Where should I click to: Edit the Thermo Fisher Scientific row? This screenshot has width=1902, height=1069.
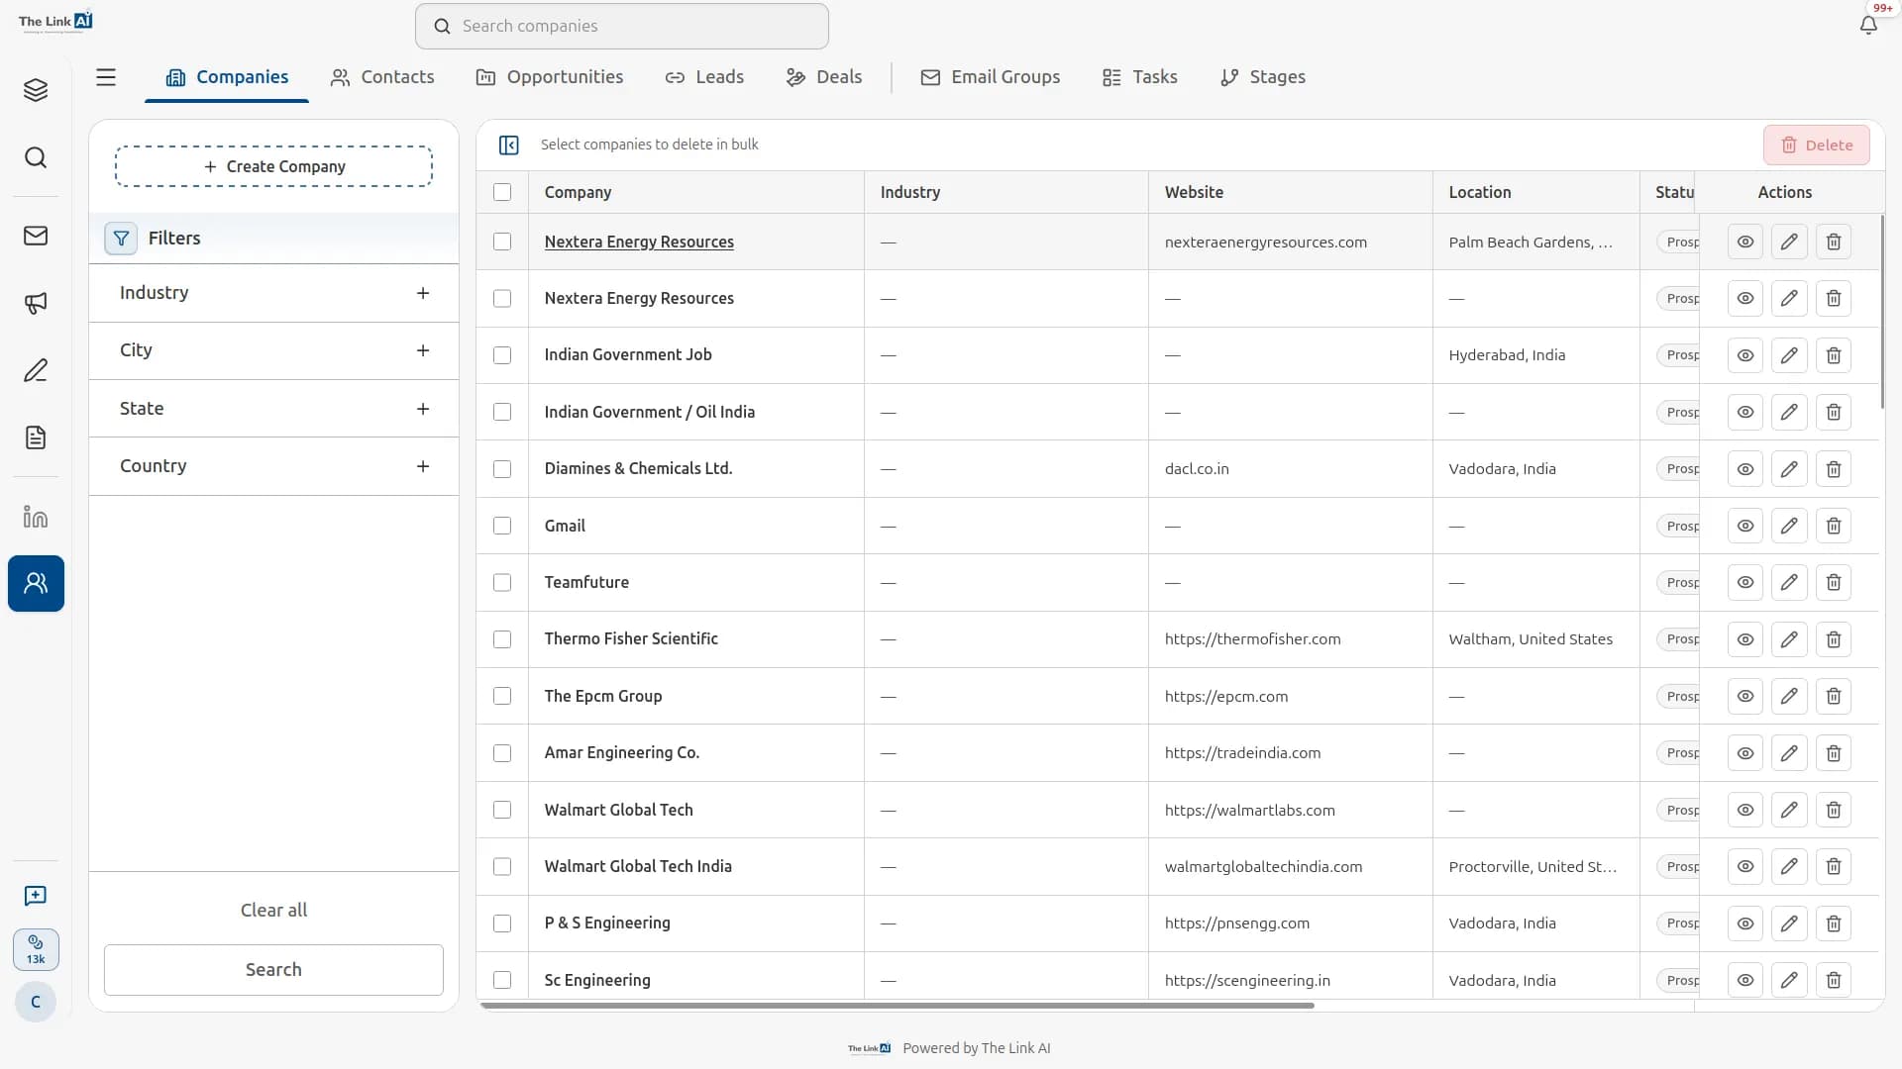click(1789, 639)
